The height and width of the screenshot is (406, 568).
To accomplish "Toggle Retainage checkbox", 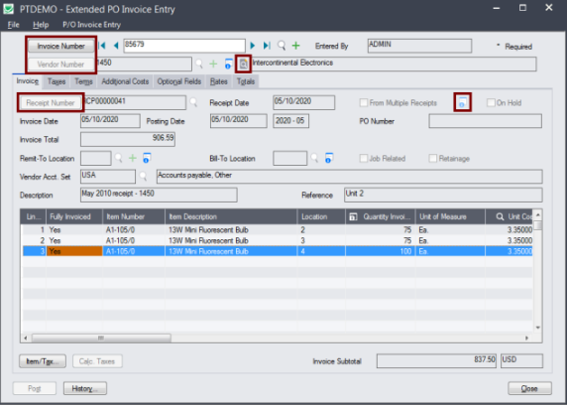I will (x=433, y=158).
